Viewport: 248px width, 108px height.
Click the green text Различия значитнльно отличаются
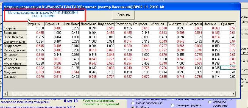(x=101, y=103)
